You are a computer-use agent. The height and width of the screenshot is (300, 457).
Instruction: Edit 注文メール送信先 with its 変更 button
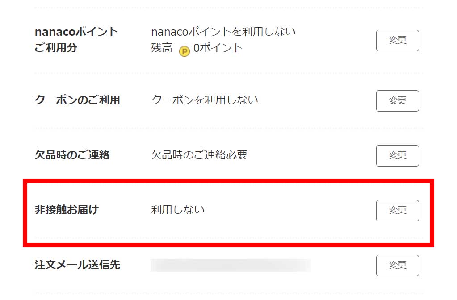397,266
